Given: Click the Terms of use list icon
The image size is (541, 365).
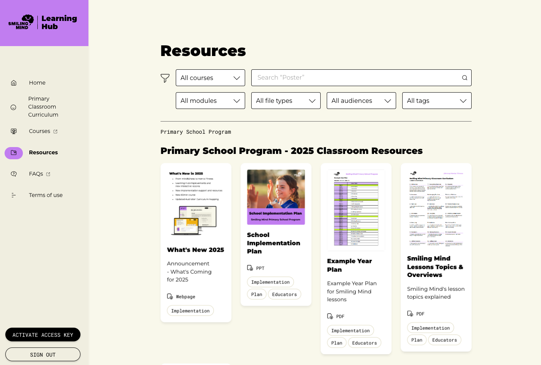Looking at the screenshot, I should pyautogui.click(x=14, y=195).
